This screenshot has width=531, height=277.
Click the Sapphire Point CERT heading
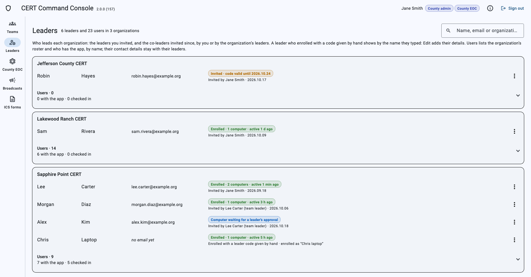click(x=59, y=174)
